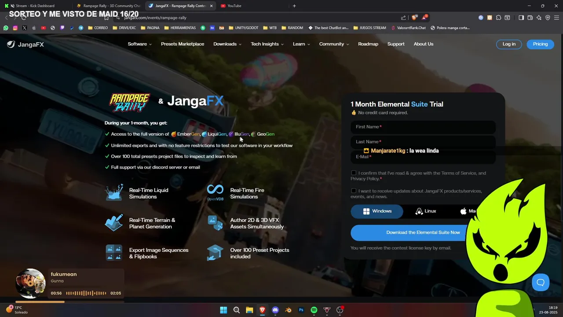Switch to the Stream - Kick Dashboard tab
The image size is (563, 317).
[x=35, y=6]
